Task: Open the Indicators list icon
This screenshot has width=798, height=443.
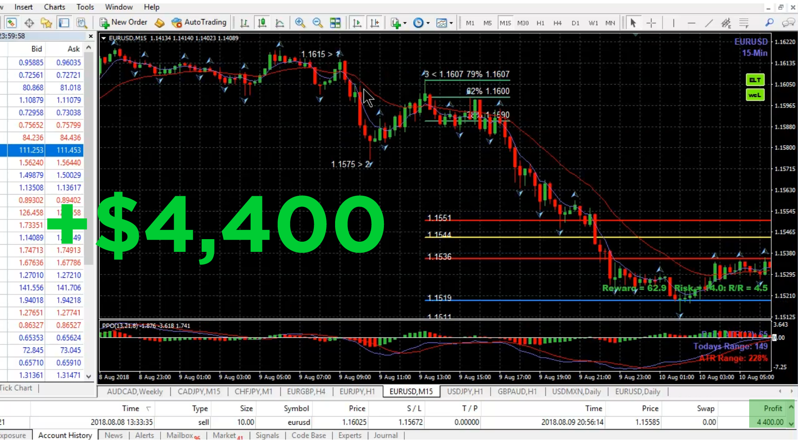Action: pos(396,23)
